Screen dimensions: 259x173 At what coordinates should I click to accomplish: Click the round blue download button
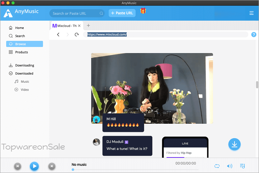pos(235,144)
